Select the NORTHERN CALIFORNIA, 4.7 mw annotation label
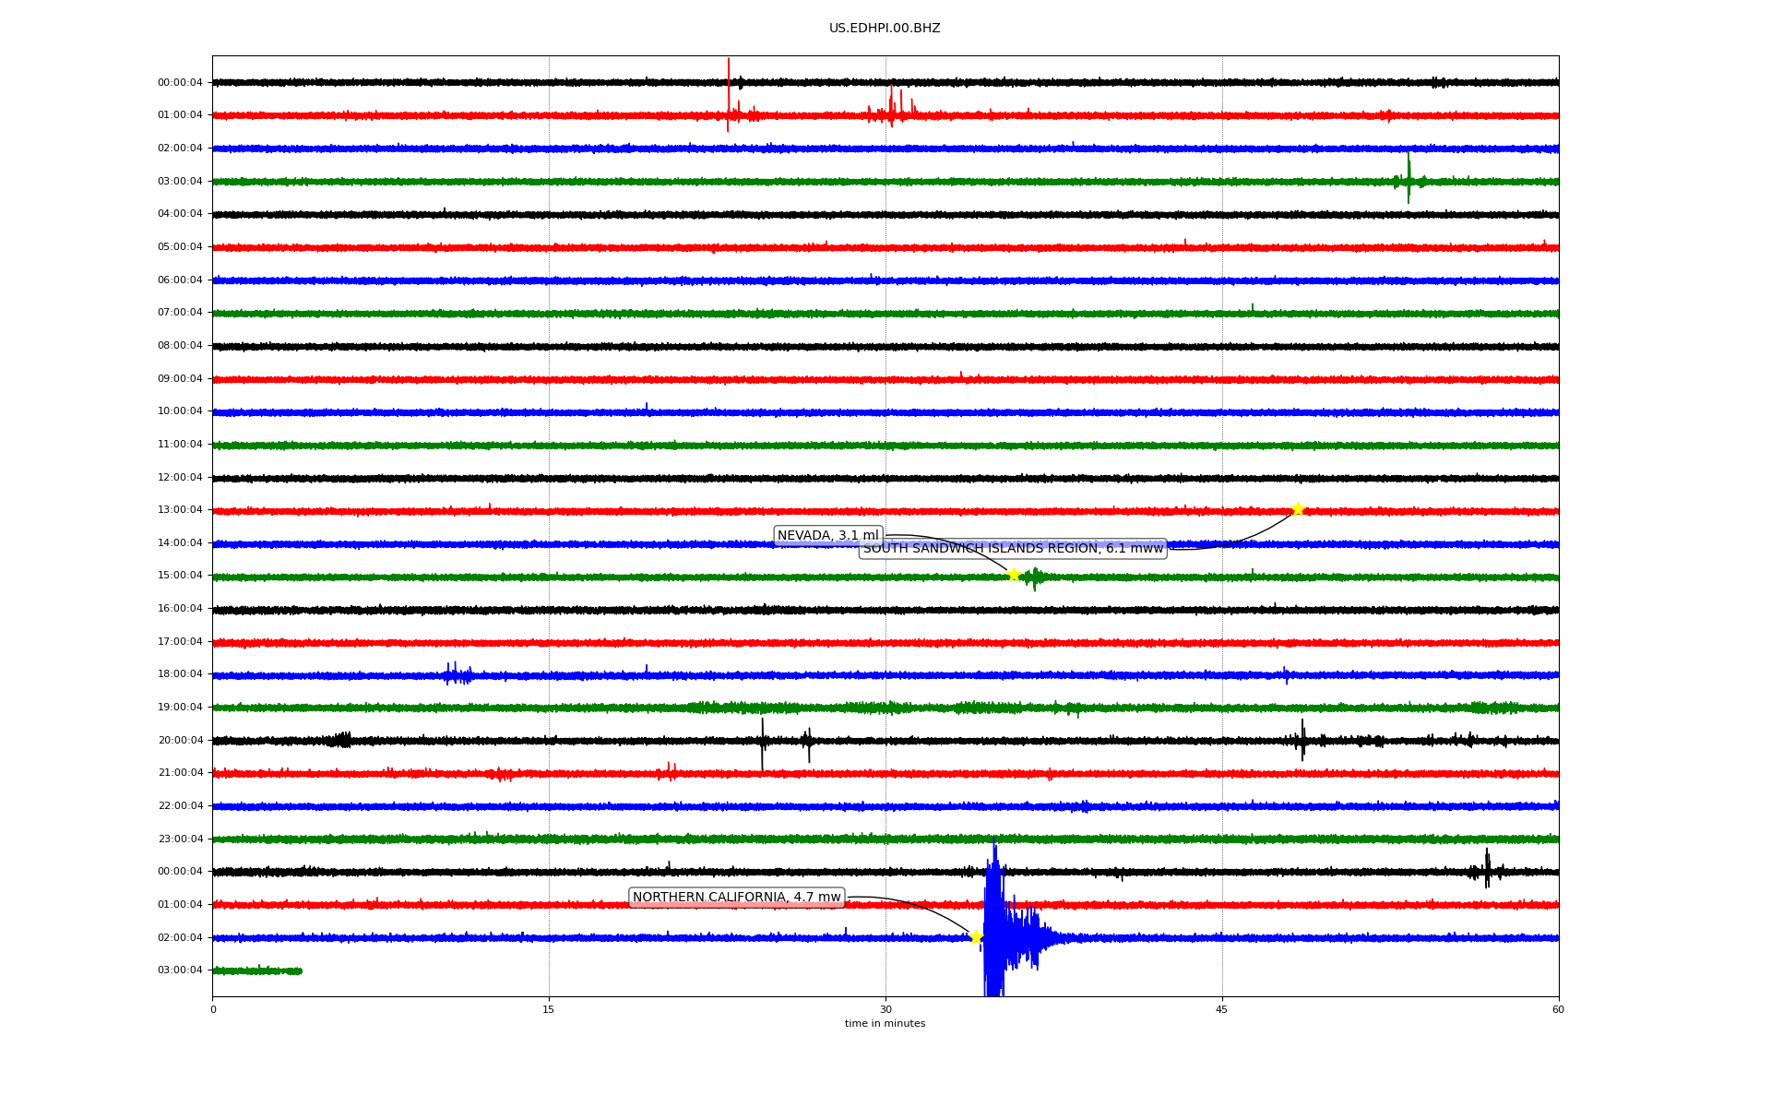 click(x=737, y=898)
